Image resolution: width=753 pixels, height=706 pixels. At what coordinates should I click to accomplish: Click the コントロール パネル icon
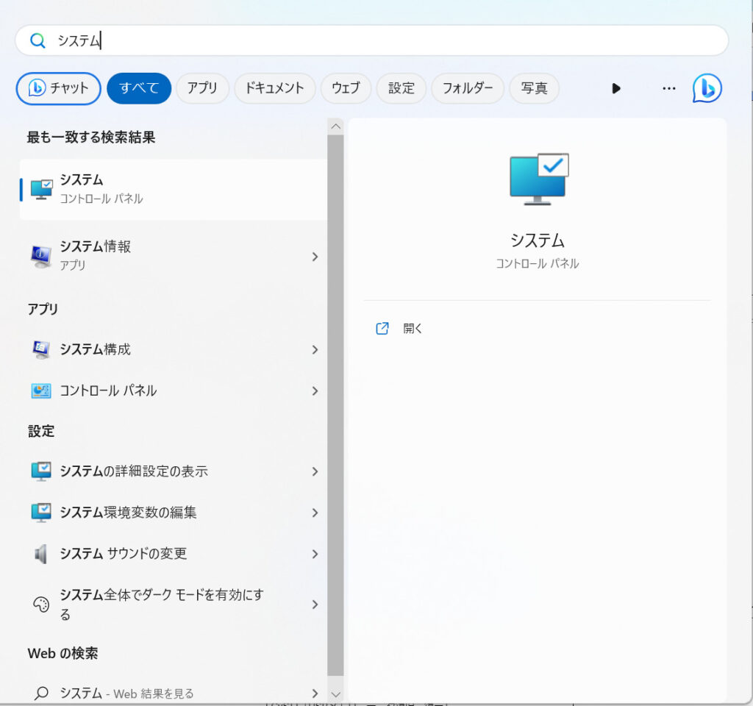(x=41, y=391)
